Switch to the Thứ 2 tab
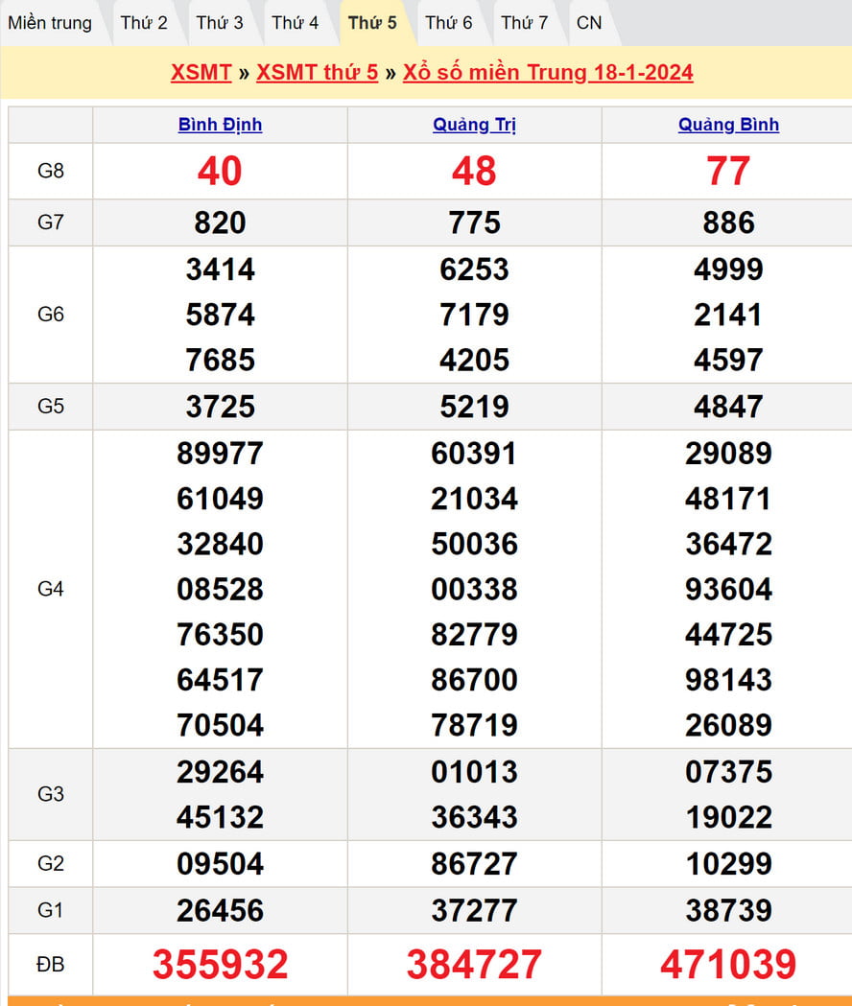The width and height of the screenshot is (852, 1006). 144,23
